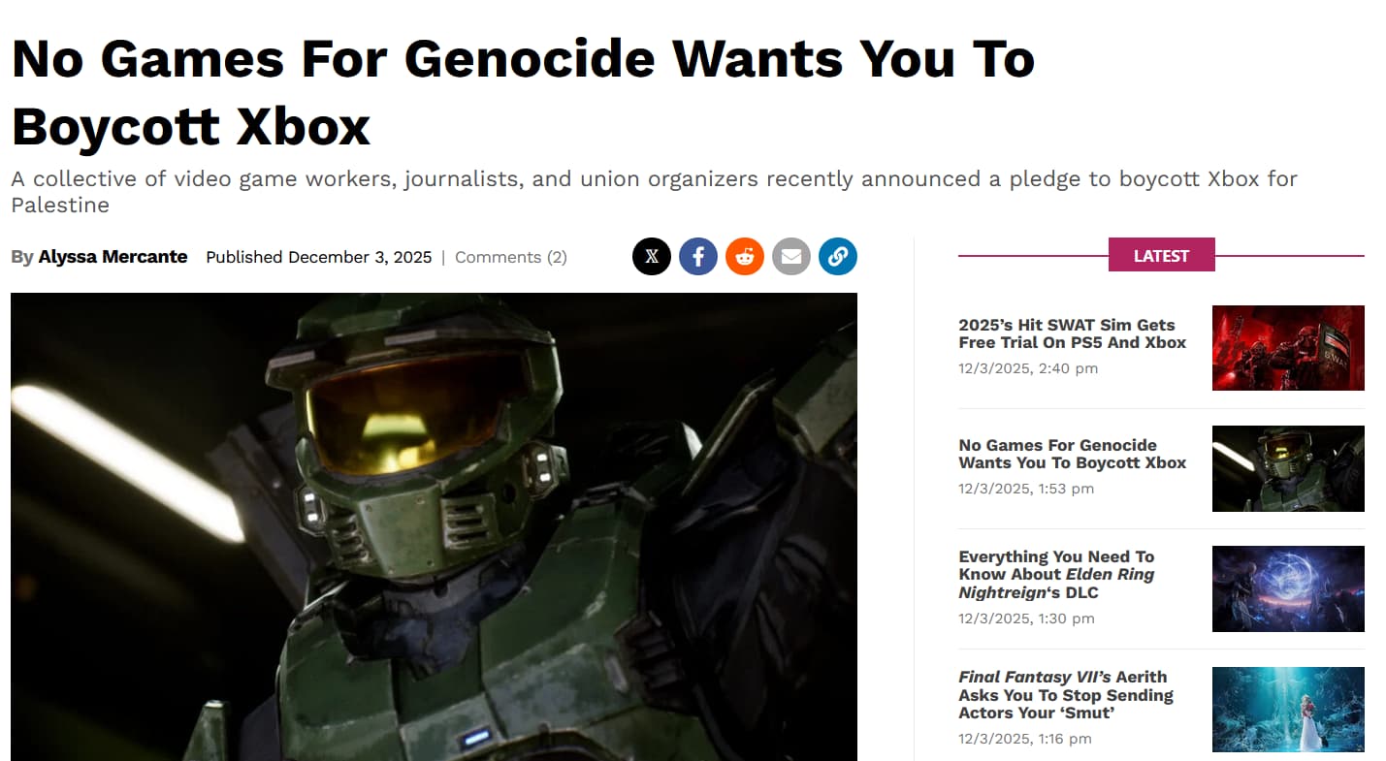Open Final Fantasy VII Aerith article
Viewport: 1386px width, 761px height.
(x=1065, y=695)
